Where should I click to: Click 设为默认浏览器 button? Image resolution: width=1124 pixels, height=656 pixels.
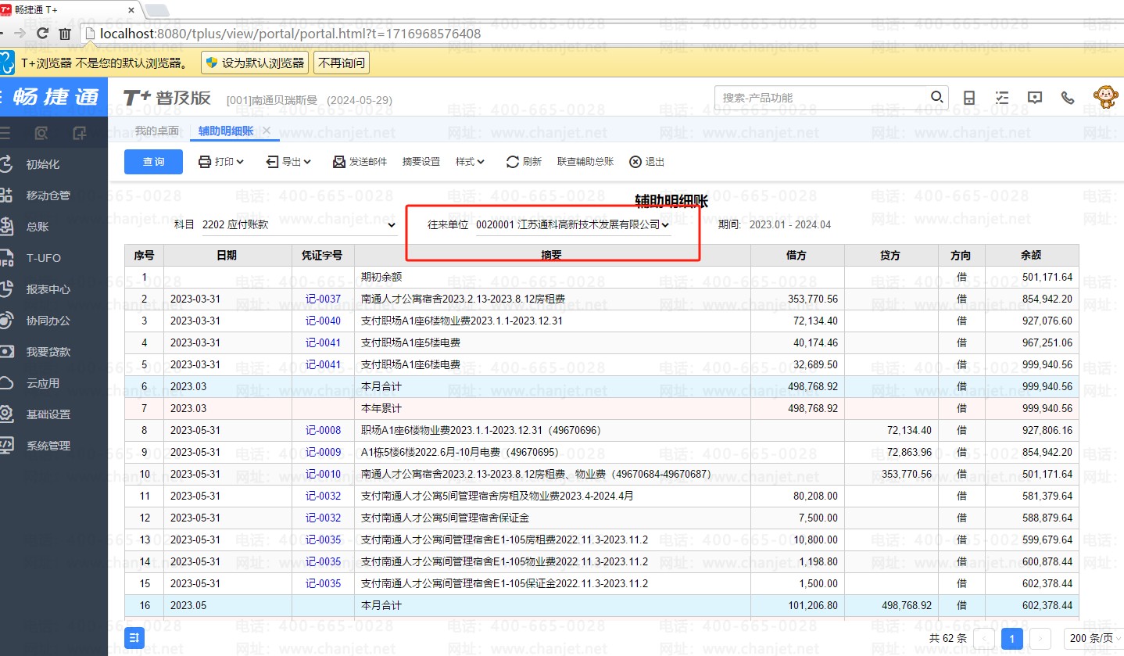pos(255,63)
